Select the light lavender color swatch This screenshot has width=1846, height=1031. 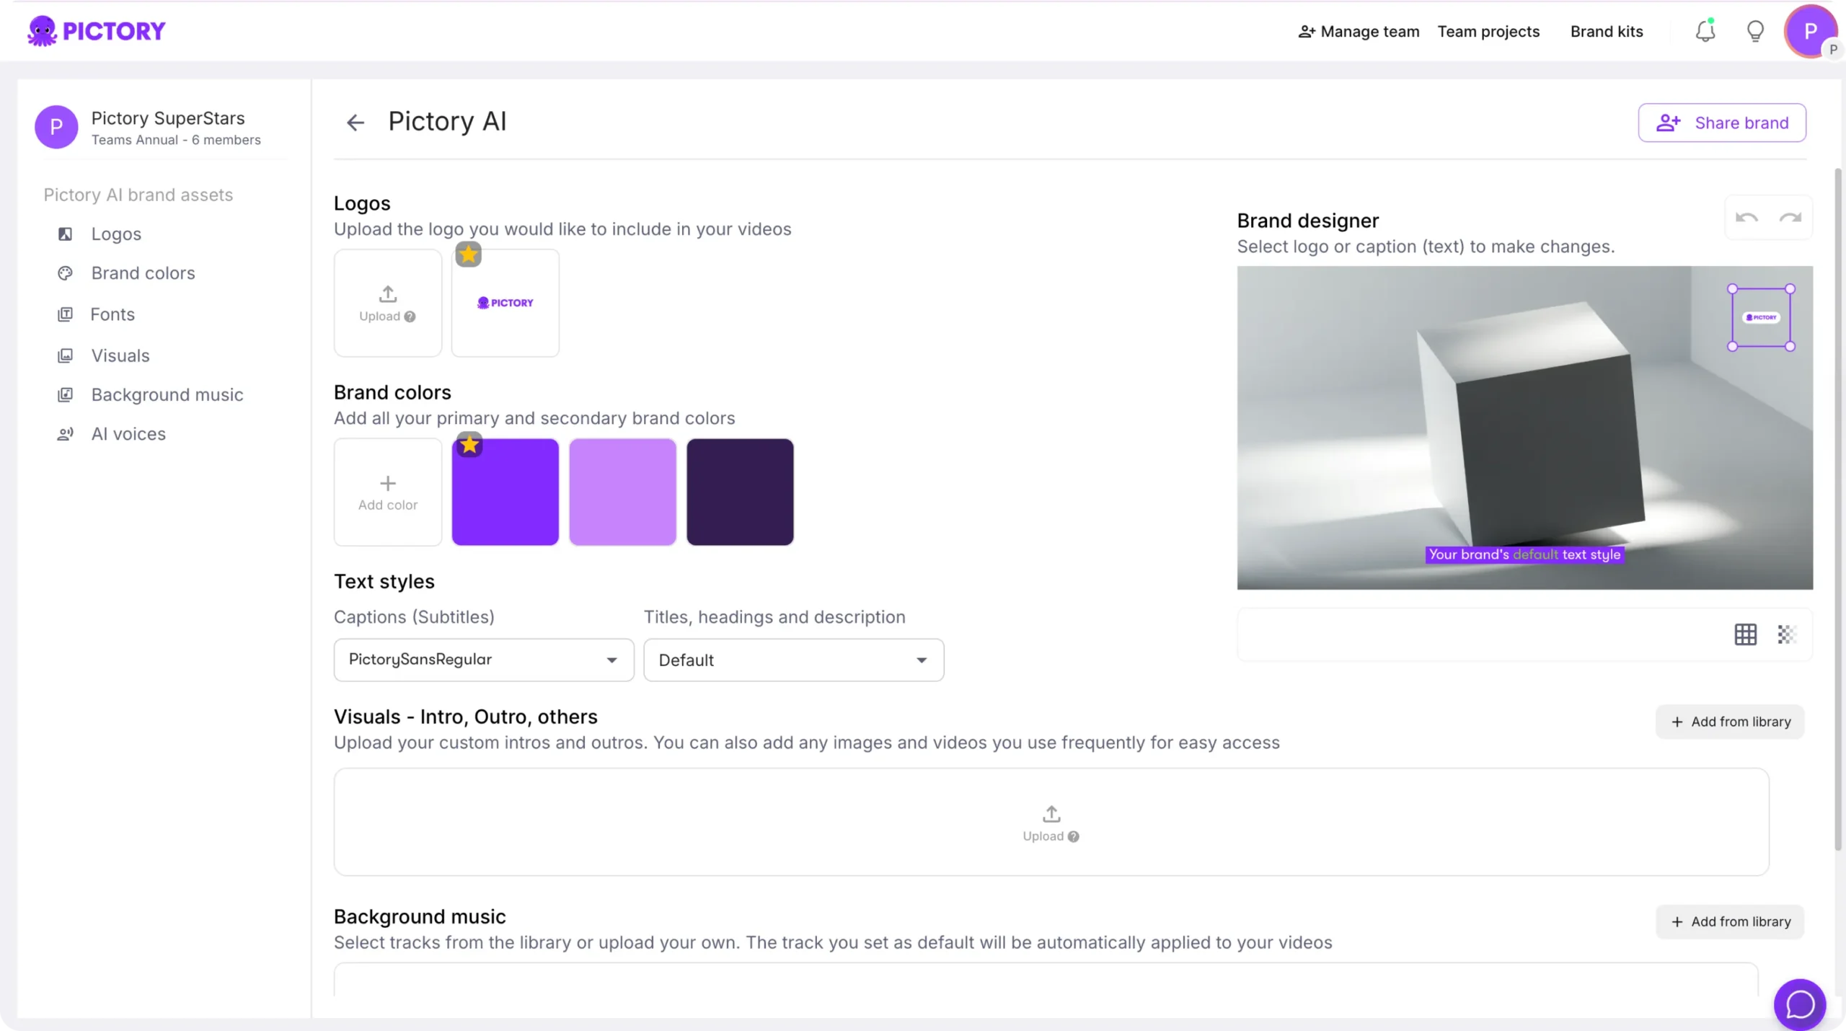(x=622, y=492)
